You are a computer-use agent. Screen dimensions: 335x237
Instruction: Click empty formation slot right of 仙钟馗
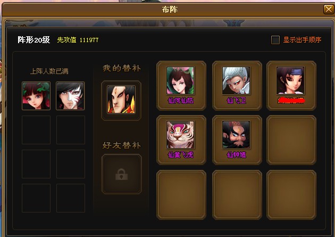pos(291,140)
